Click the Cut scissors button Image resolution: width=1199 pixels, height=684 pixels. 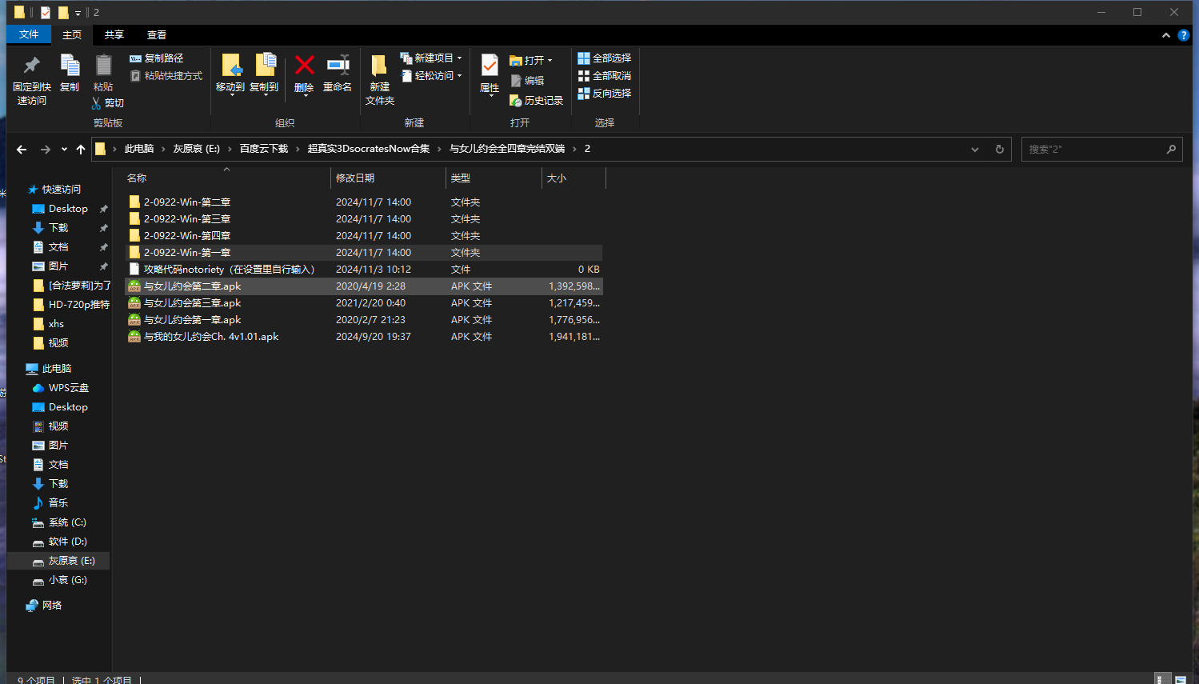coord(108,103)
